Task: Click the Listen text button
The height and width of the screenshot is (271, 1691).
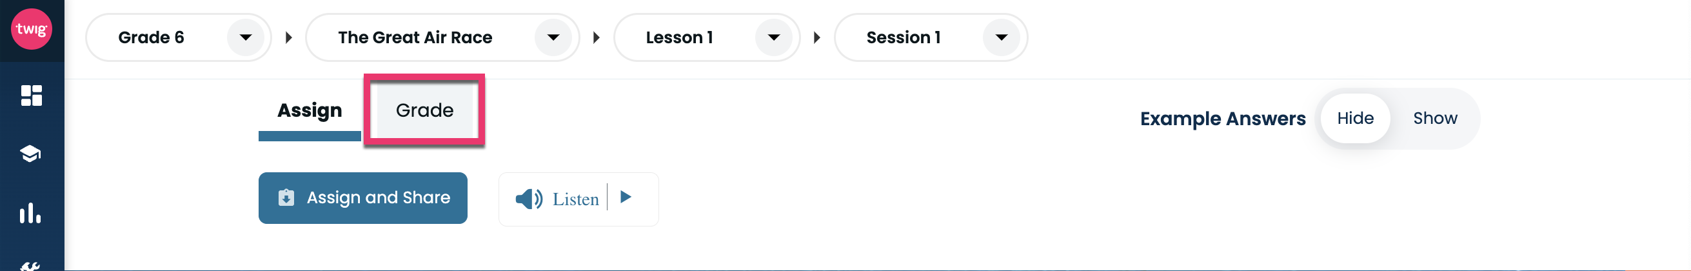Action: click(575, 199)
